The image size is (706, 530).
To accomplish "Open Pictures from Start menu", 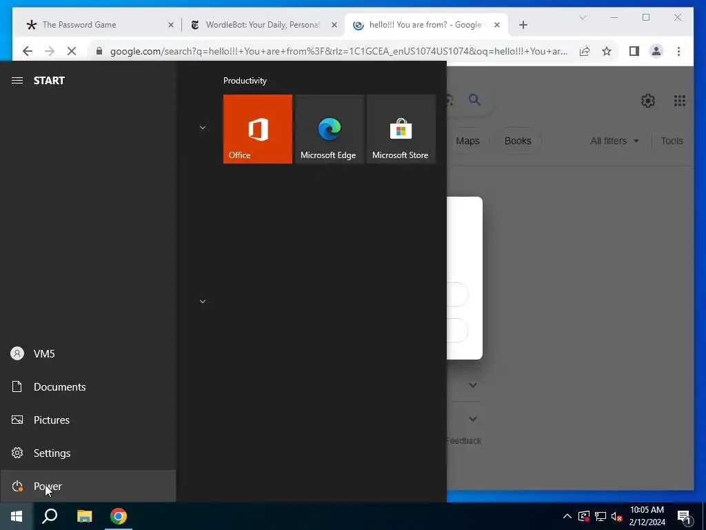I will coord(88,420).
